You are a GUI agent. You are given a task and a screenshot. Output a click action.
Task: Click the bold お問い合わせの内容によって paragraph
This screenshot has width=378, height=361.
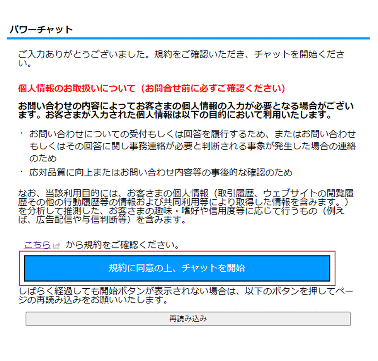pos(186,110)
